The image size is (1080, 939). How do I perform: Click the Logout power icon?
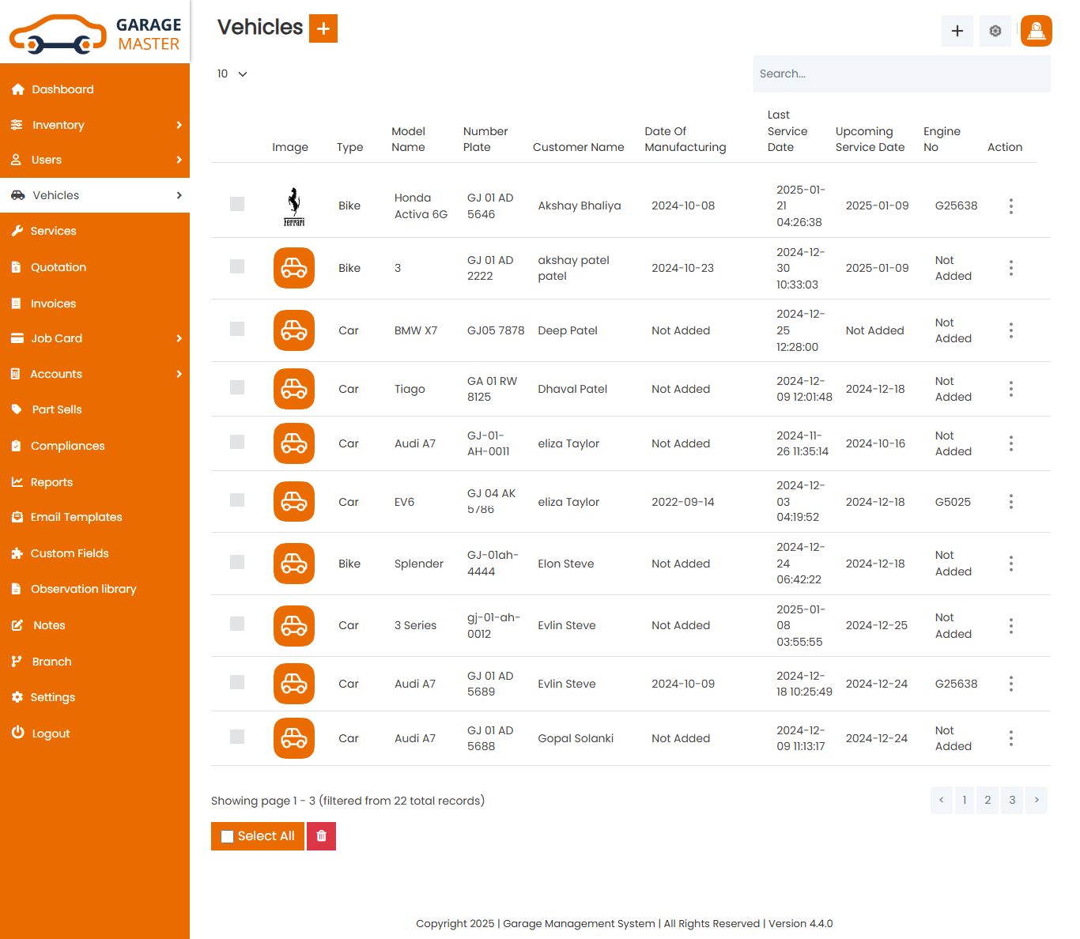pos(17,733)
